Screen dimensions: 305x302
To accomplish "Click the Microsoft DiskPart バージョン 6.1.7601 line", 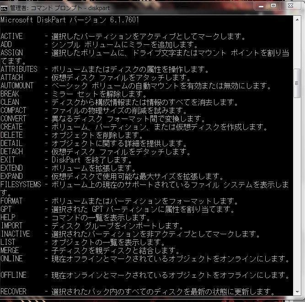I will tap(70, 20).
